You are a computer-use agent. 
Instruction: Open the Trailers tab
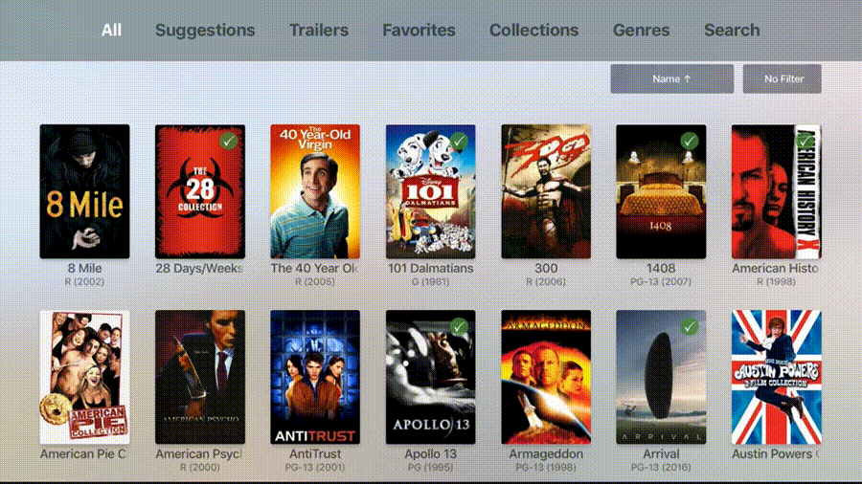[x=319, y=31]
